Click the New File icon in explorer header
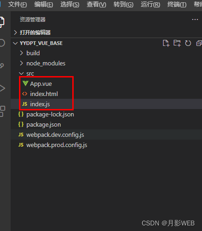Image resolution: width=202 pixels, height=231 pixels. (x=166, y=43)
